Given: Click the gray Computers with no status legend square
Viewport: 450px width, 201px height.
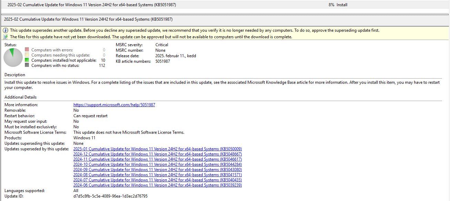Looking at the screenshot, I should [27, 66].
